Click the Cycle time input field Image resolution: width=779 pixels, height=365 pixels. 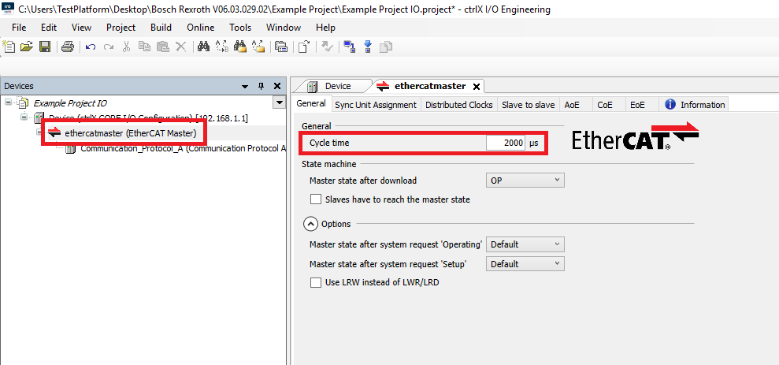click(x=504, y=143)
